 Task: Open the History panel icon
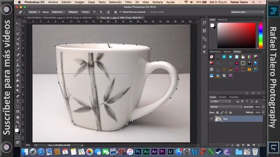coord(204,23)
